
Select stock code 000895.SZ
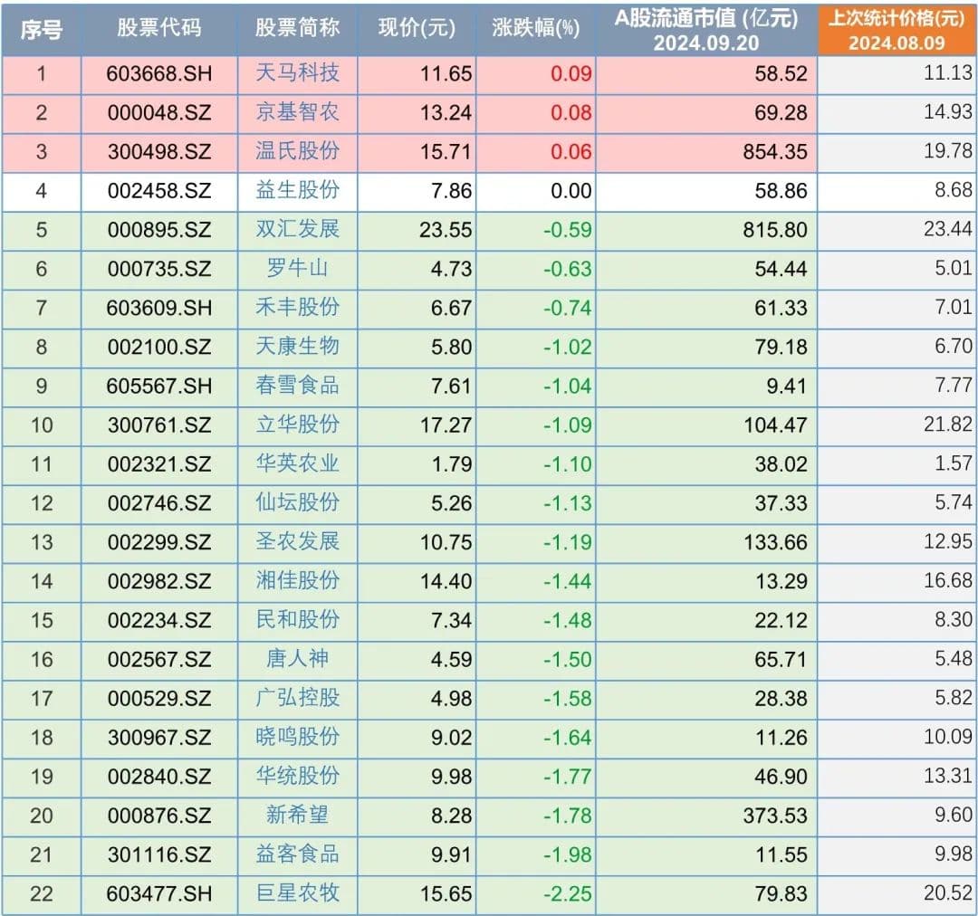pyautogui.click(x=159, y=230)
